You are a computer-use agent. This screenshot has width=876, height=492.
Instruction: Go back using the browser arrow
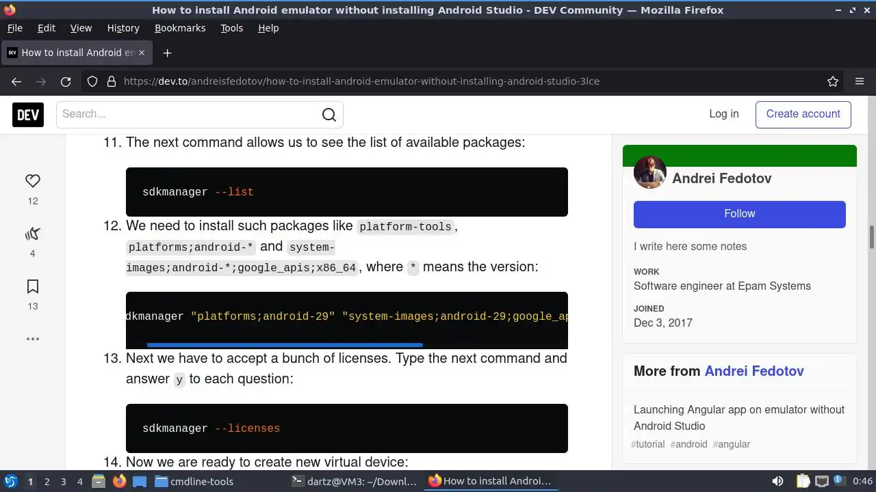[x=16, y=81]
